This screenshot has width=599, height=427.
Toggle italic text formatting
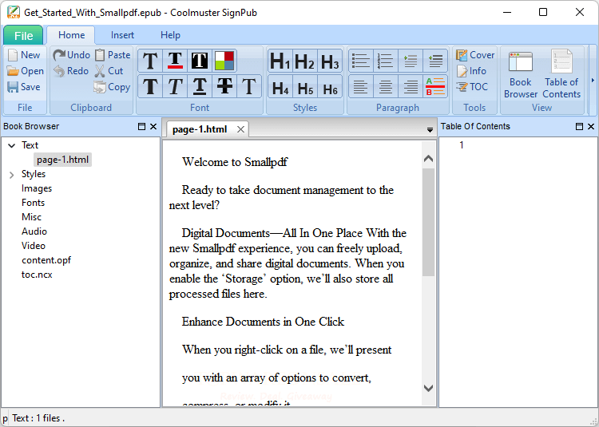click(x=175, y=86)
